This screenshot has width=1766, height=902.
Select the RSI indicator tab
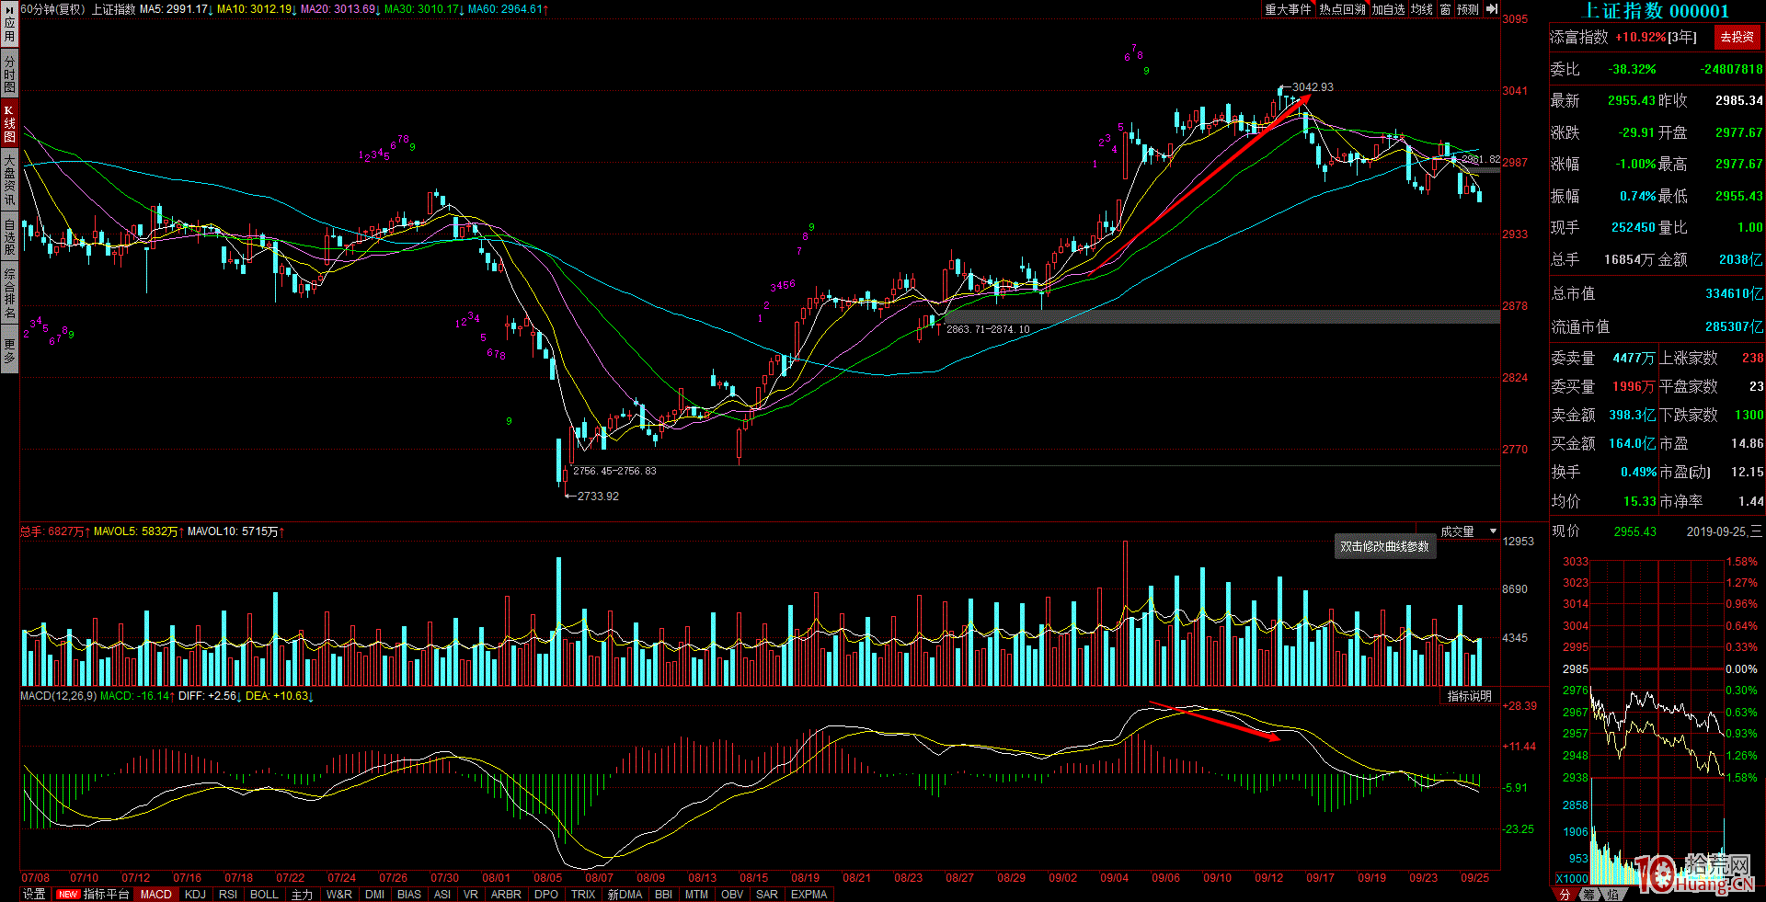[228, 894]
